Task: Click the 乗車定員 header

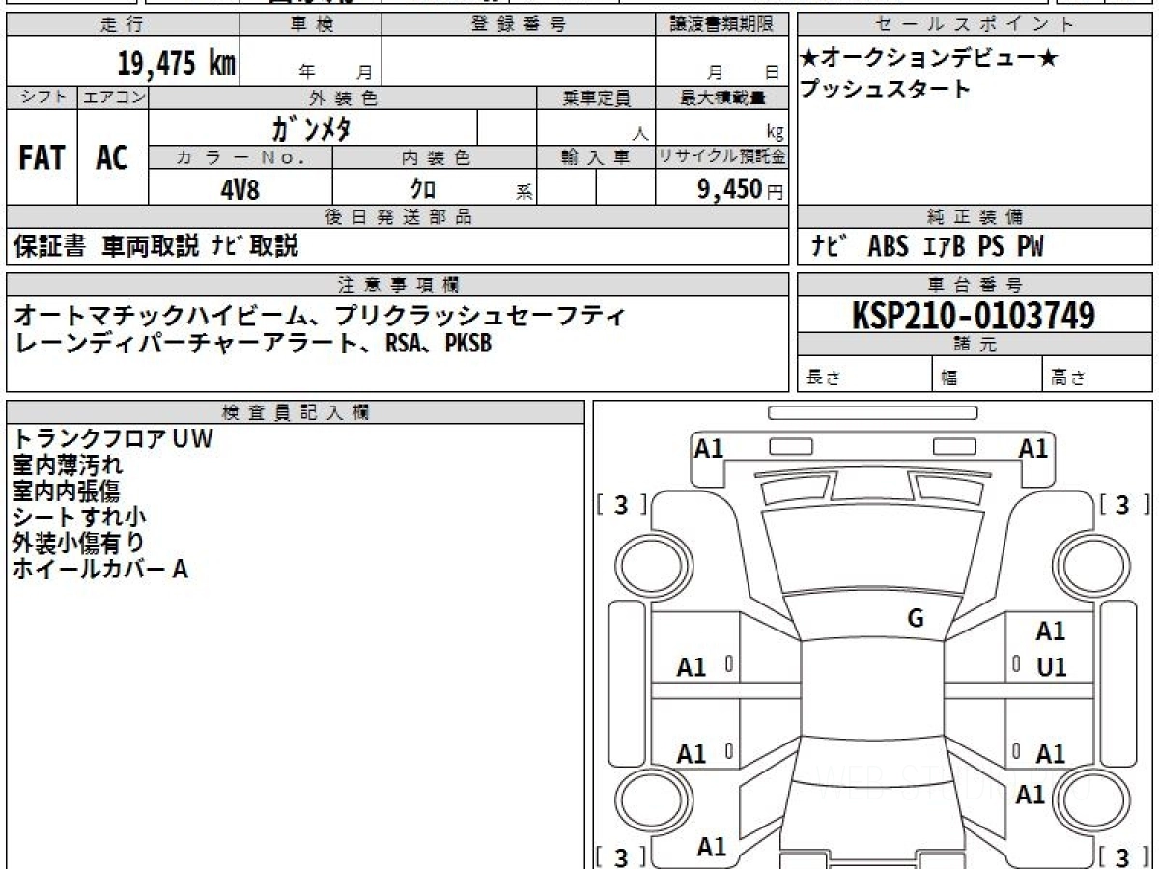Action: [x=596, y=98]
